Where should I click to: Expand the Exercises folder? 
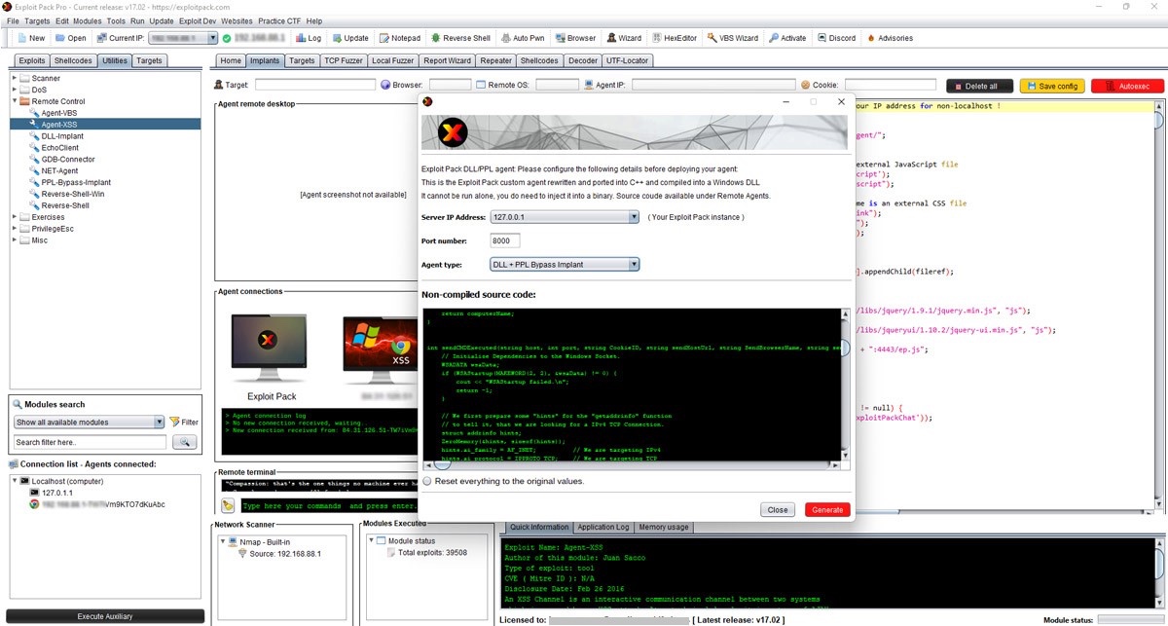click(14, 216)
